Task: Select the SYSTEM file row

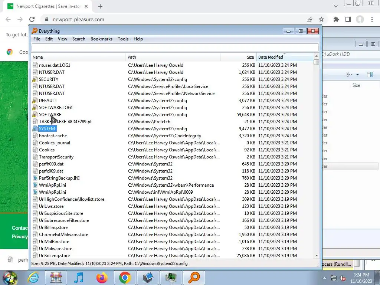Action: coord(172,129)
